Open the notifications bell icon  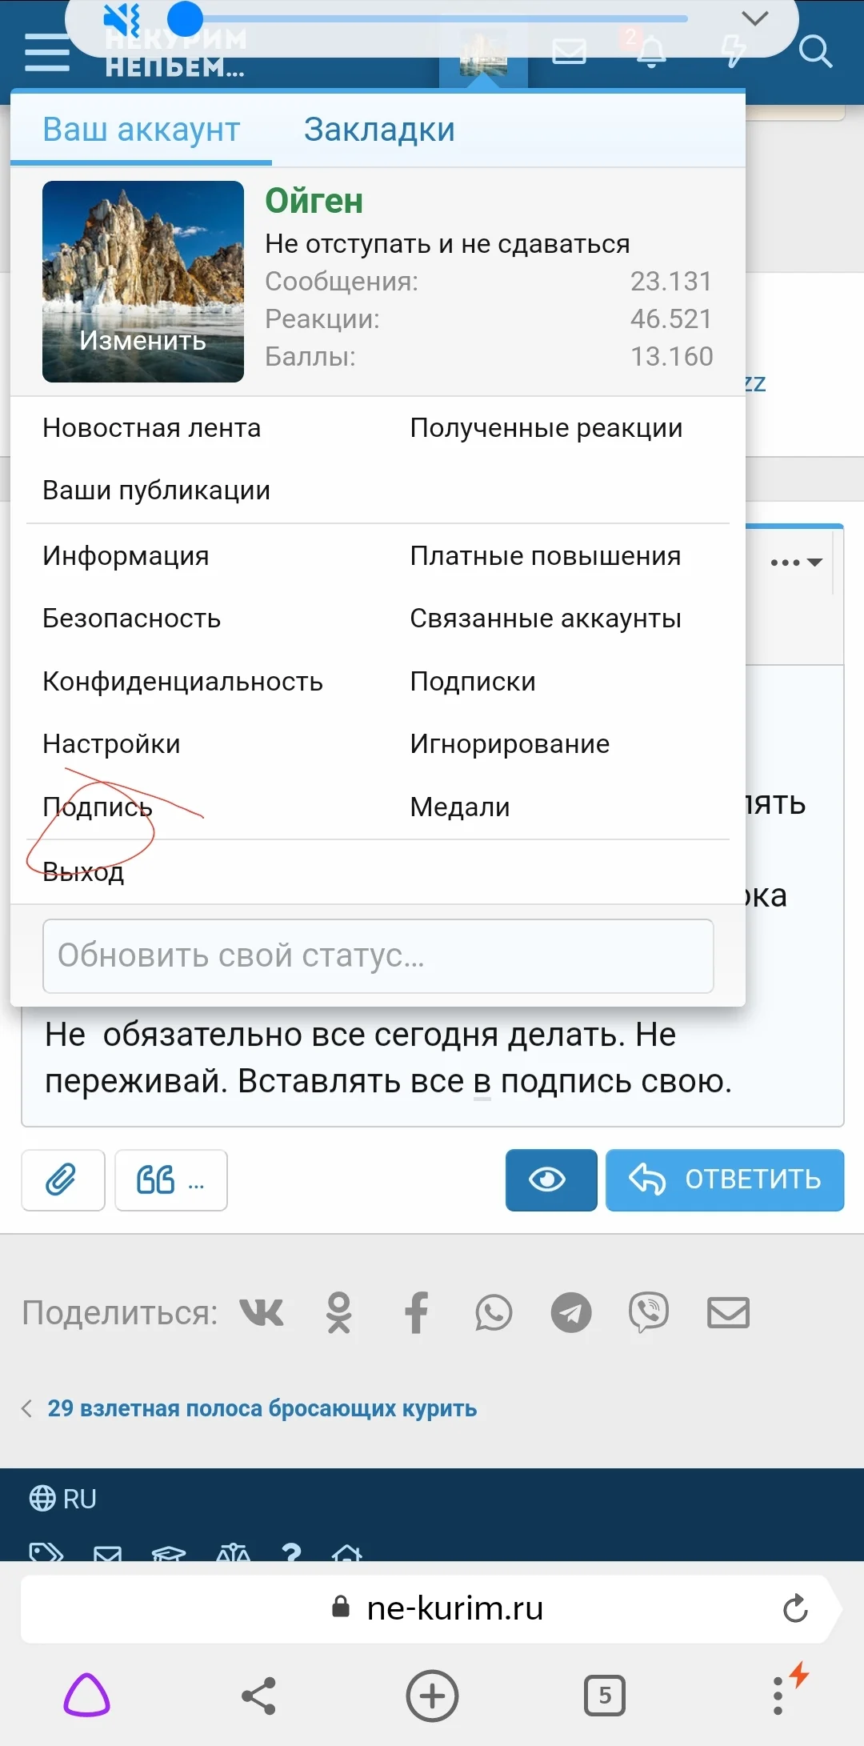pos(650,51)
